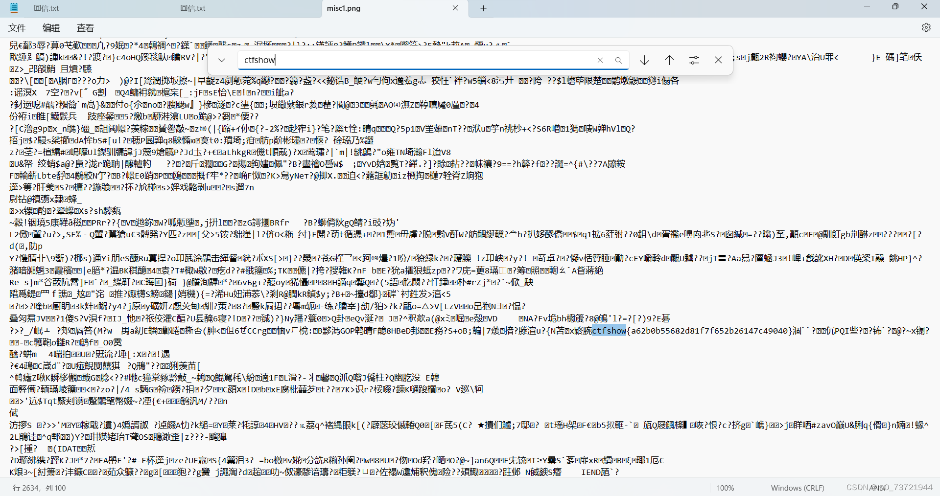
Task: Jump to next ctfshow search match
Action: click(x=644, y=60)
